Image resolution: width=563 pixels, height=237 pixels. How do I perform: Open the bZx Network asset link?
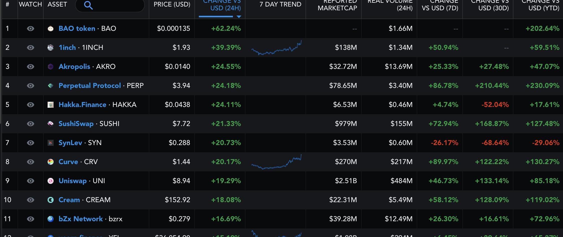coord(80,219)
